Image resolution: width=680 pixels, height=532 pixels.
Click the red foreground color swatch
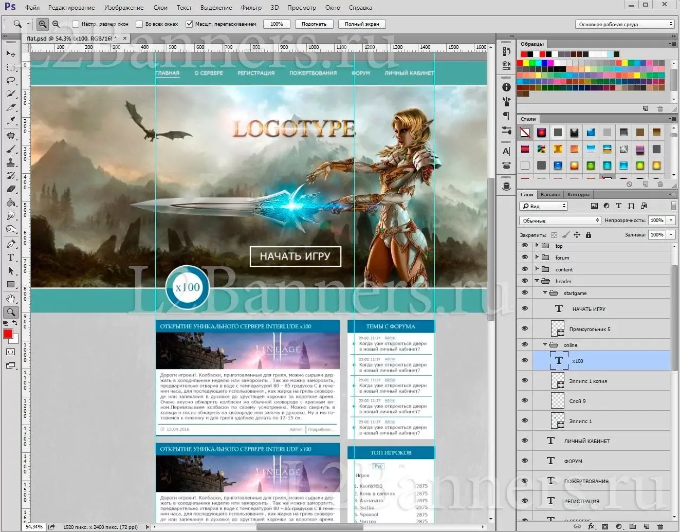8,333
